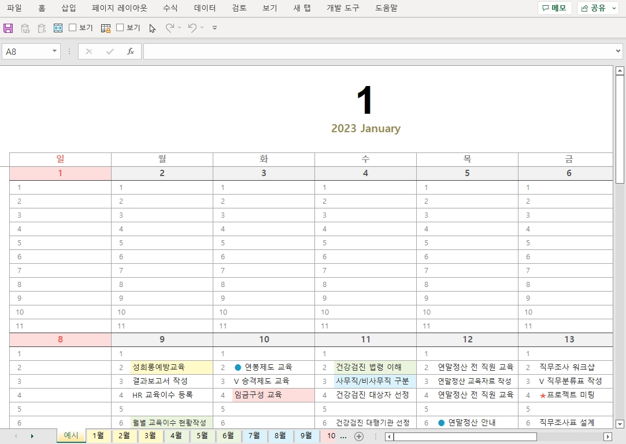Screen dimensions: 626x444
Task: Click the horizontal scrollbar thumb
Action: click(x=465, y=437)
